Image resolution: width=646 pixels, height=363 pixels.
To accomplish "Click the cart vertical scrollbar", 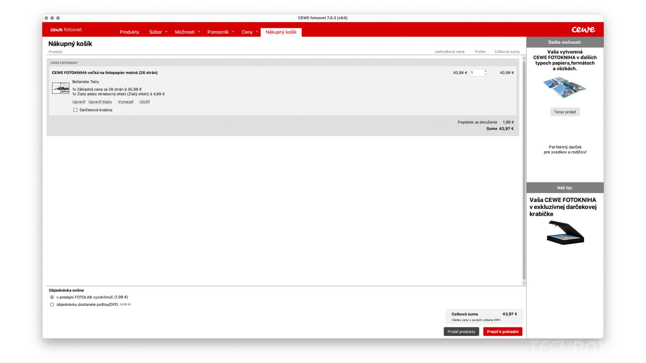I will click(524, 171).
